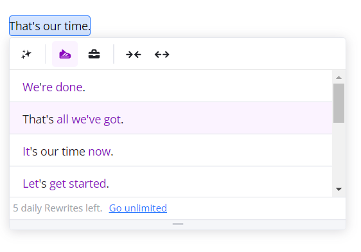Click the scrollbar down arrow

(339, 189)
